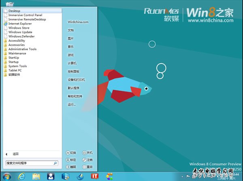The width and height of the screenshot is (243, 181).
Task: Show hidden tray icons arrow
Action: point(182,177)
